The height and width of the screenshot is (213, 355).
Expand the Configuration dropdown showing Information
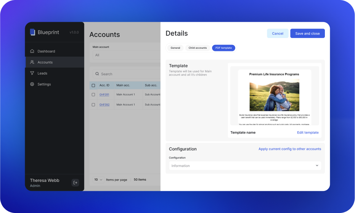coord(245,166)
